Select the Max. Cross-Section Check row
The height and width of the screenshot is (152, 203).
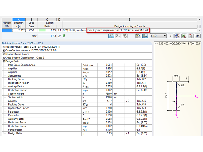coord(77,65)
